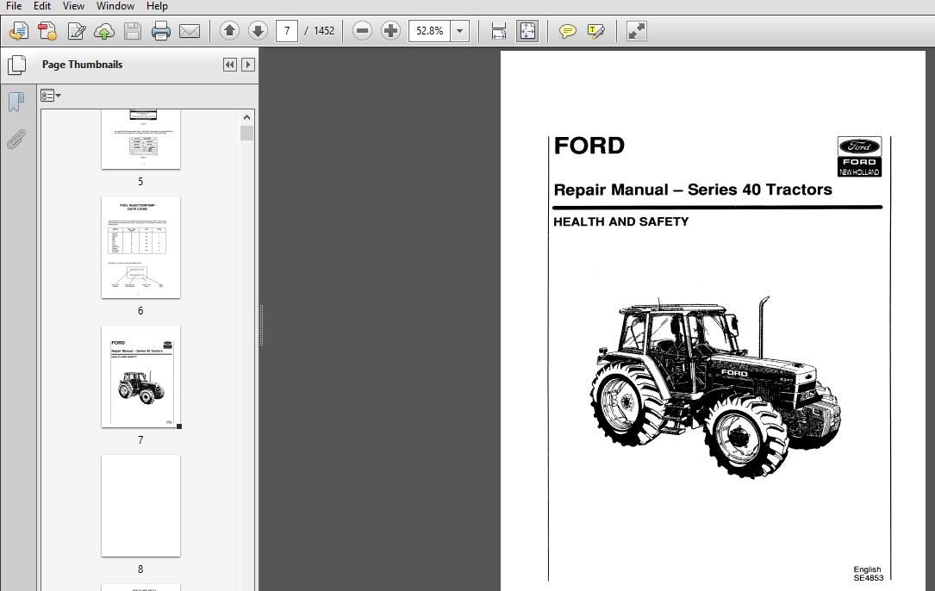The image size is (935, 591).
Task: Open the Edit PDF tool icon
Action: pyautogui.click(x=77, y=31)
